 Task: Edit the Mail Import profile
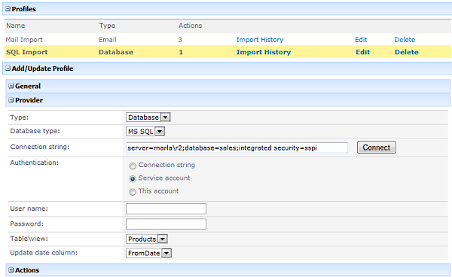click(x=361, y=40)
